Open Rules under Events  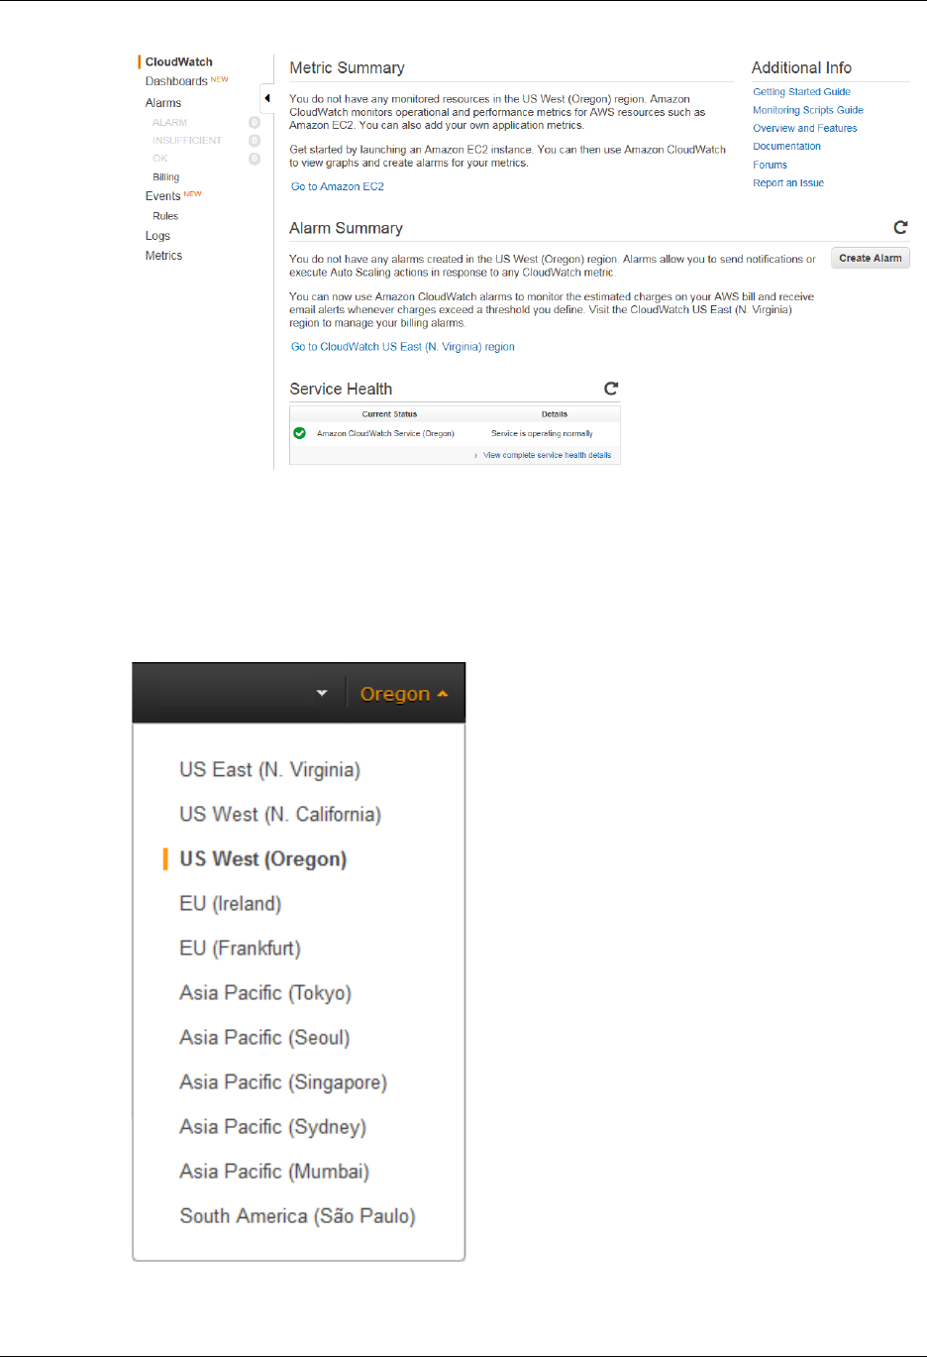click(165, 216)
